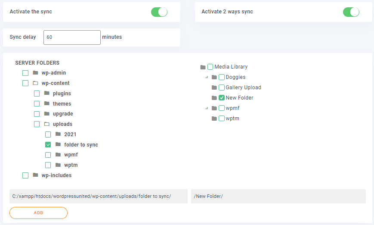Click the plugins folder icon
Image resolution: width=374 pixels, height=225 pixels.
click(x=47, y=93)
